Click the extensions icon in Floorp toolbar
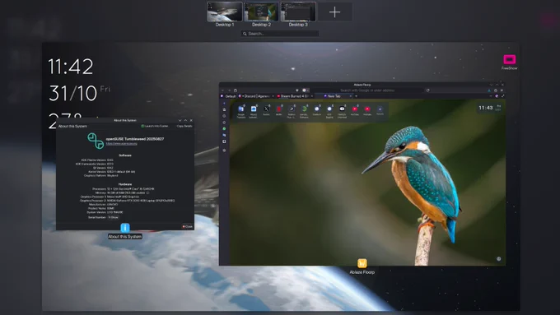The image size is (560, 315). coord(496,90)
